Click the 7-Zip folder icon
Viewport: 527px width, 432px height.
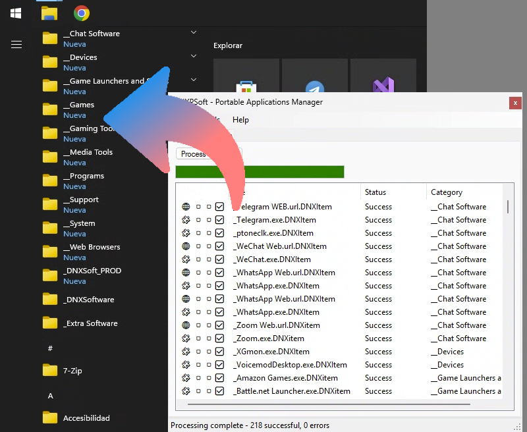(x=50, y=371)
